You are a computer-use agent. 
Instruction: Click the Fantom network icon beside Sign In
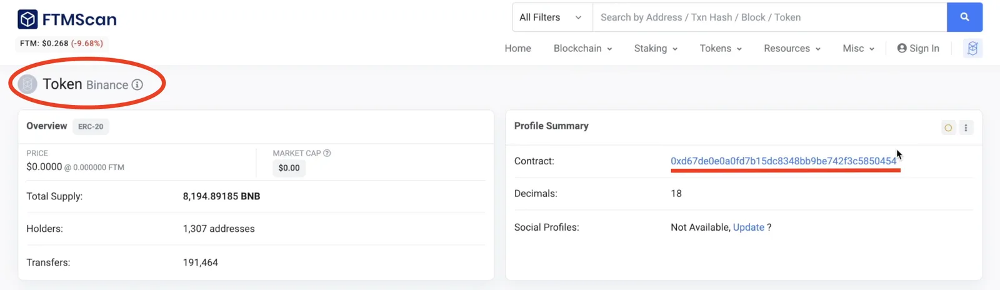point(972,48)
